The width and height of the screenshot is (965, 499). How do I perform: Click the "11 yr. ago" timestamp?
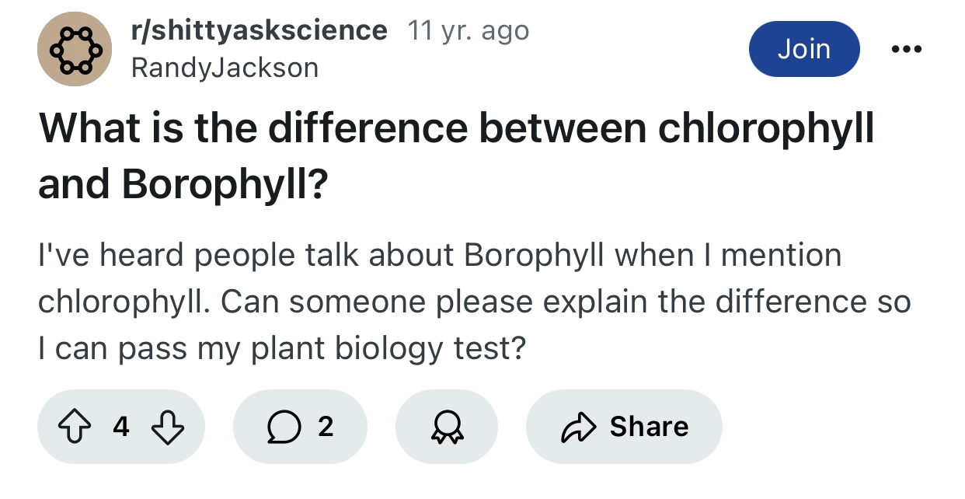click(x=469, y=30)
